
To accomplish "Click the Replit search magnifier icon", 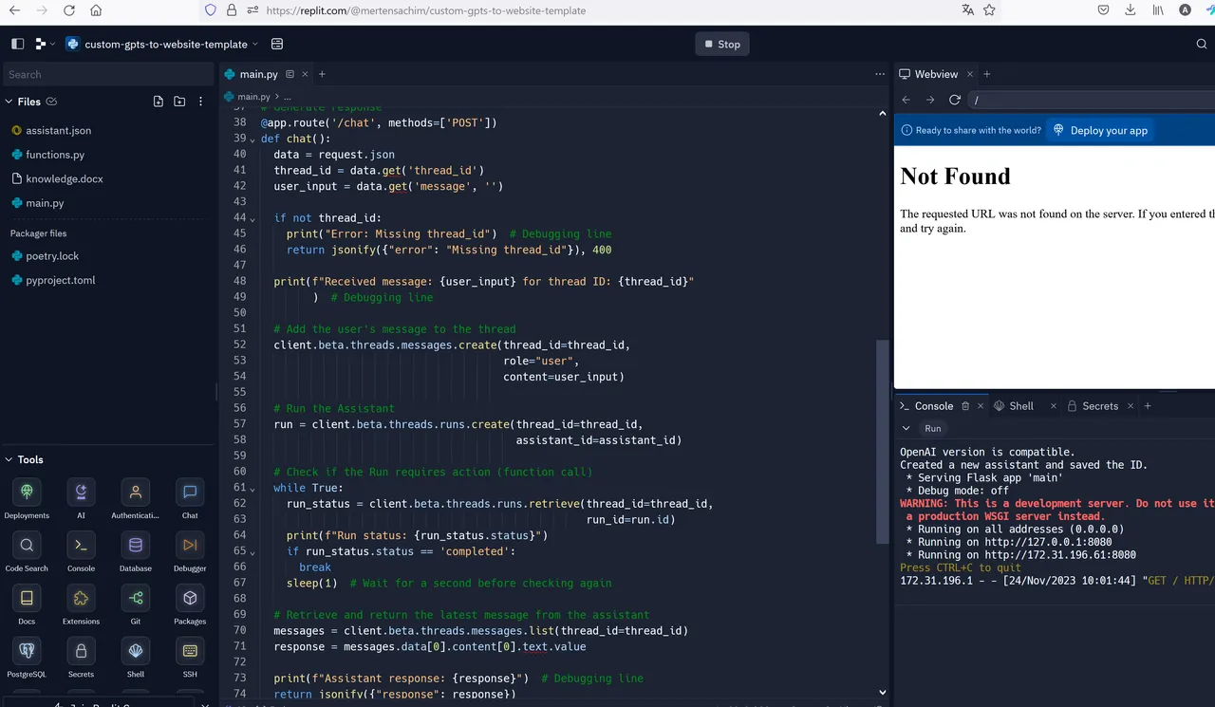I will [1202, 44].
